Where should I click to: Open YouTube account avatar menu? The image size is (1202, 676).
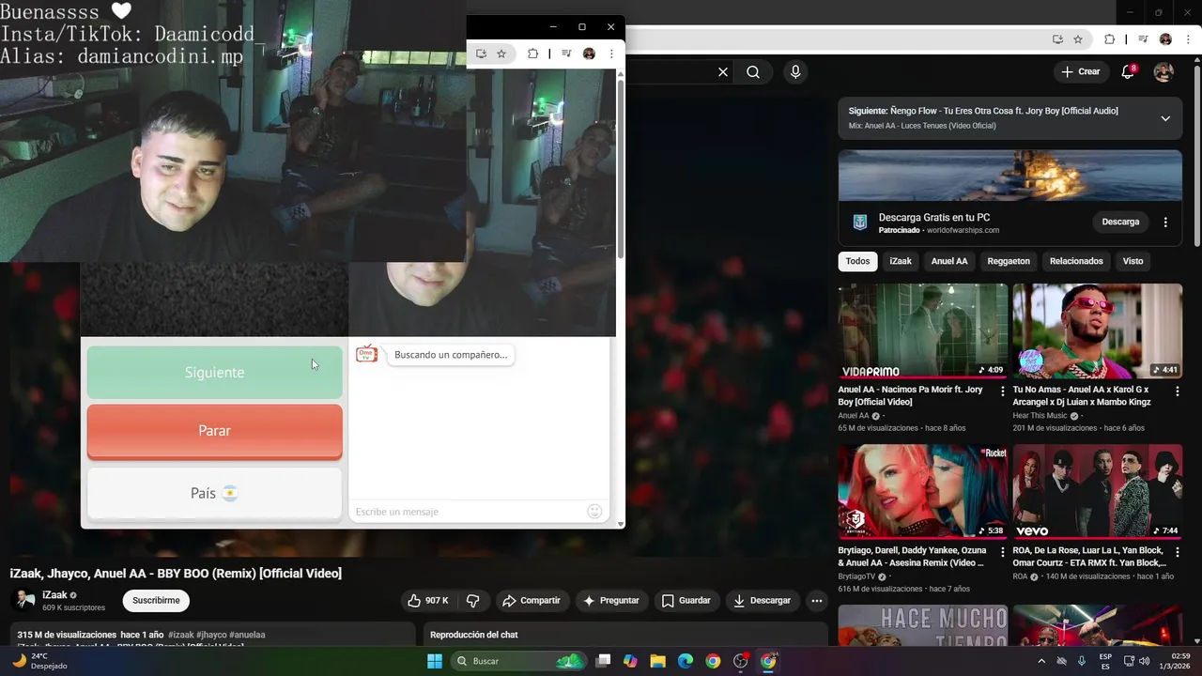pos(1163,72)
